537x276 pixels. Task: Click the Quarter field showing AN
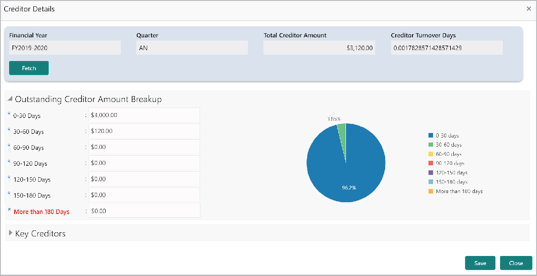[x=192, y=47]
